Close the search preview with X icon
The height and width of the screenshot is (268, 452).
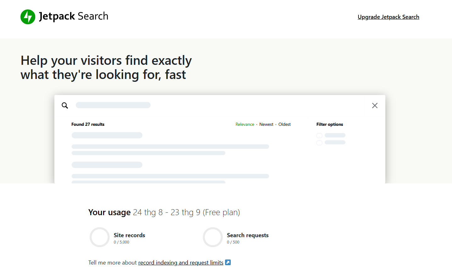375,105
